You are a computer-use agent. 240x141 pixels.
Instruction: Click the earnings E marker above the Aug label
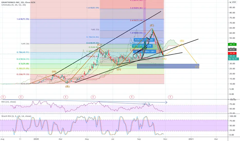(3, 97)
